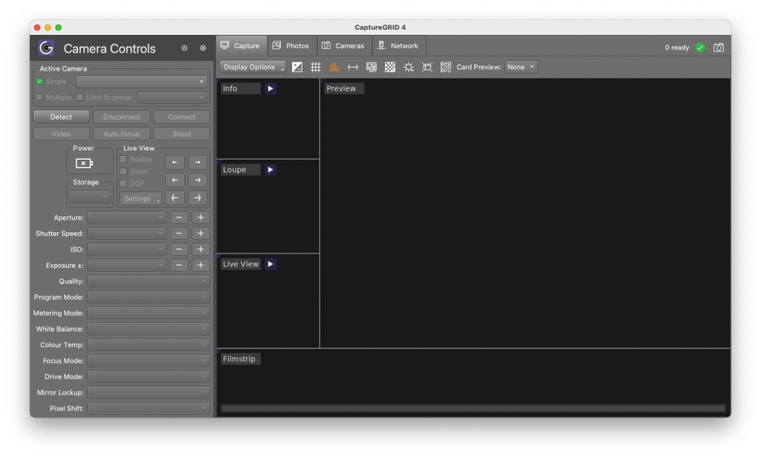Open the Storage dropdown
The width and height of the screenshot is (761, 457).
coord(90,197)
